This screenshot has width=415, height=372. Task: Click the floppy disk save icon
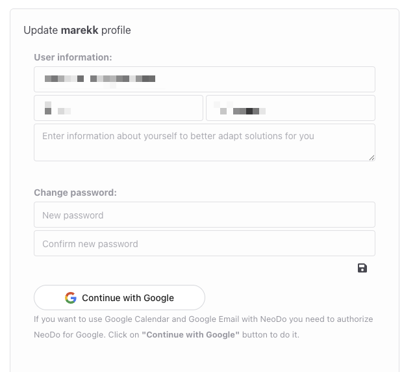[362, 268]
